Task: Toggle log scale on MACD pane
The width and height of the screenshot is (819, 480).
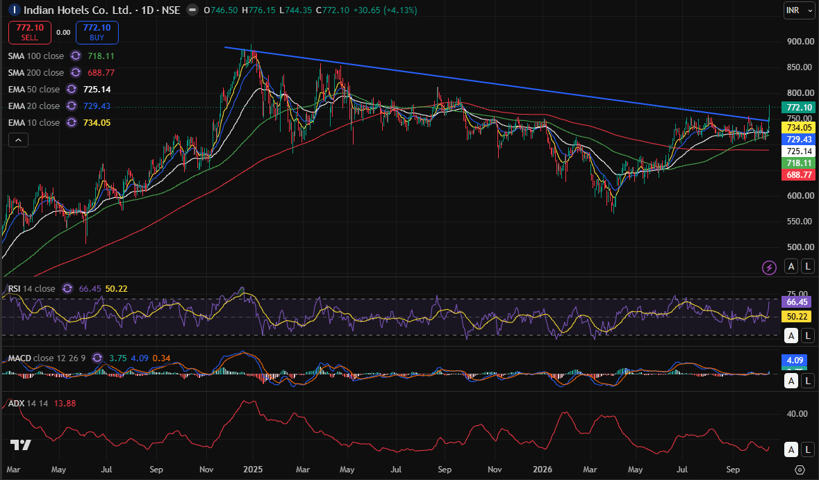Action: tap(808, 381)
